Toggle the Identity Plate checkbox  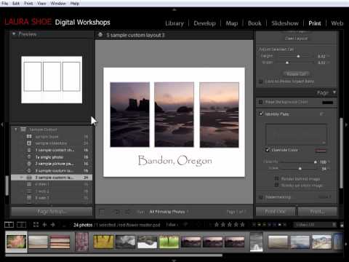261,114
